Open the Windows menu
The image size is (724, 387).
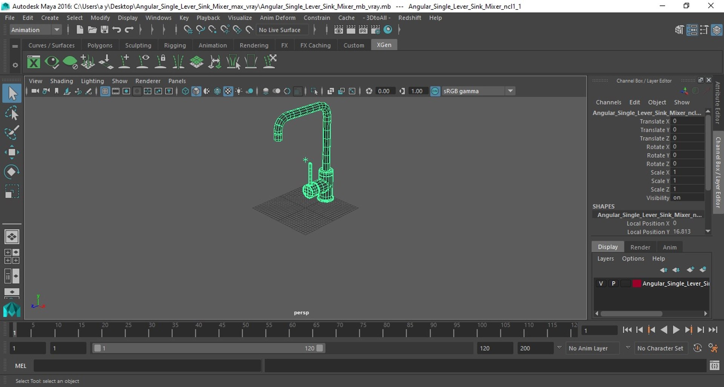pyautogui.click(x=158, y=18)
